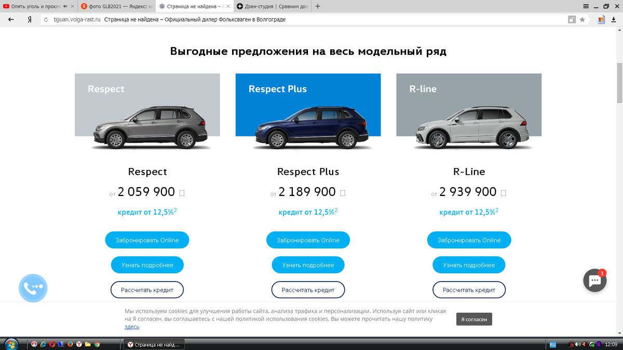This screenshot has width=623, height=350.
Task: Launch Chrome from quick launch
Action: [97, 344]
